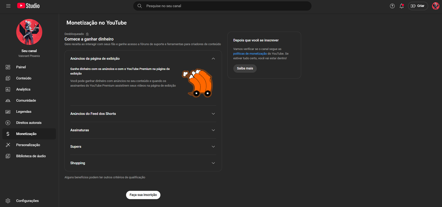Click the Monetização dollar icon

pos(8,134)
